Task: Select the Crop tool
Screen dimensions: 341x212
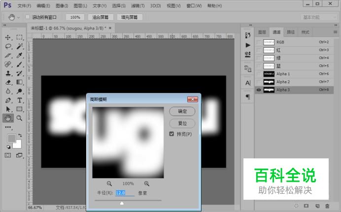Action: (8, 56)
